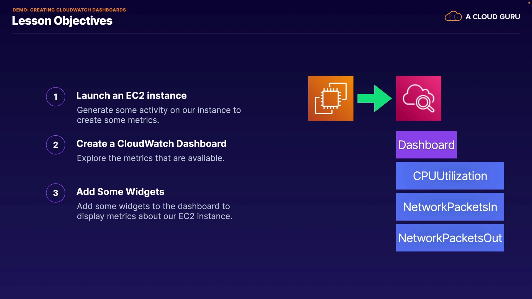Click the Add Some Widgets heading
Image resolution: width=532 pixels, height=299 pixels.
[120, 192]
